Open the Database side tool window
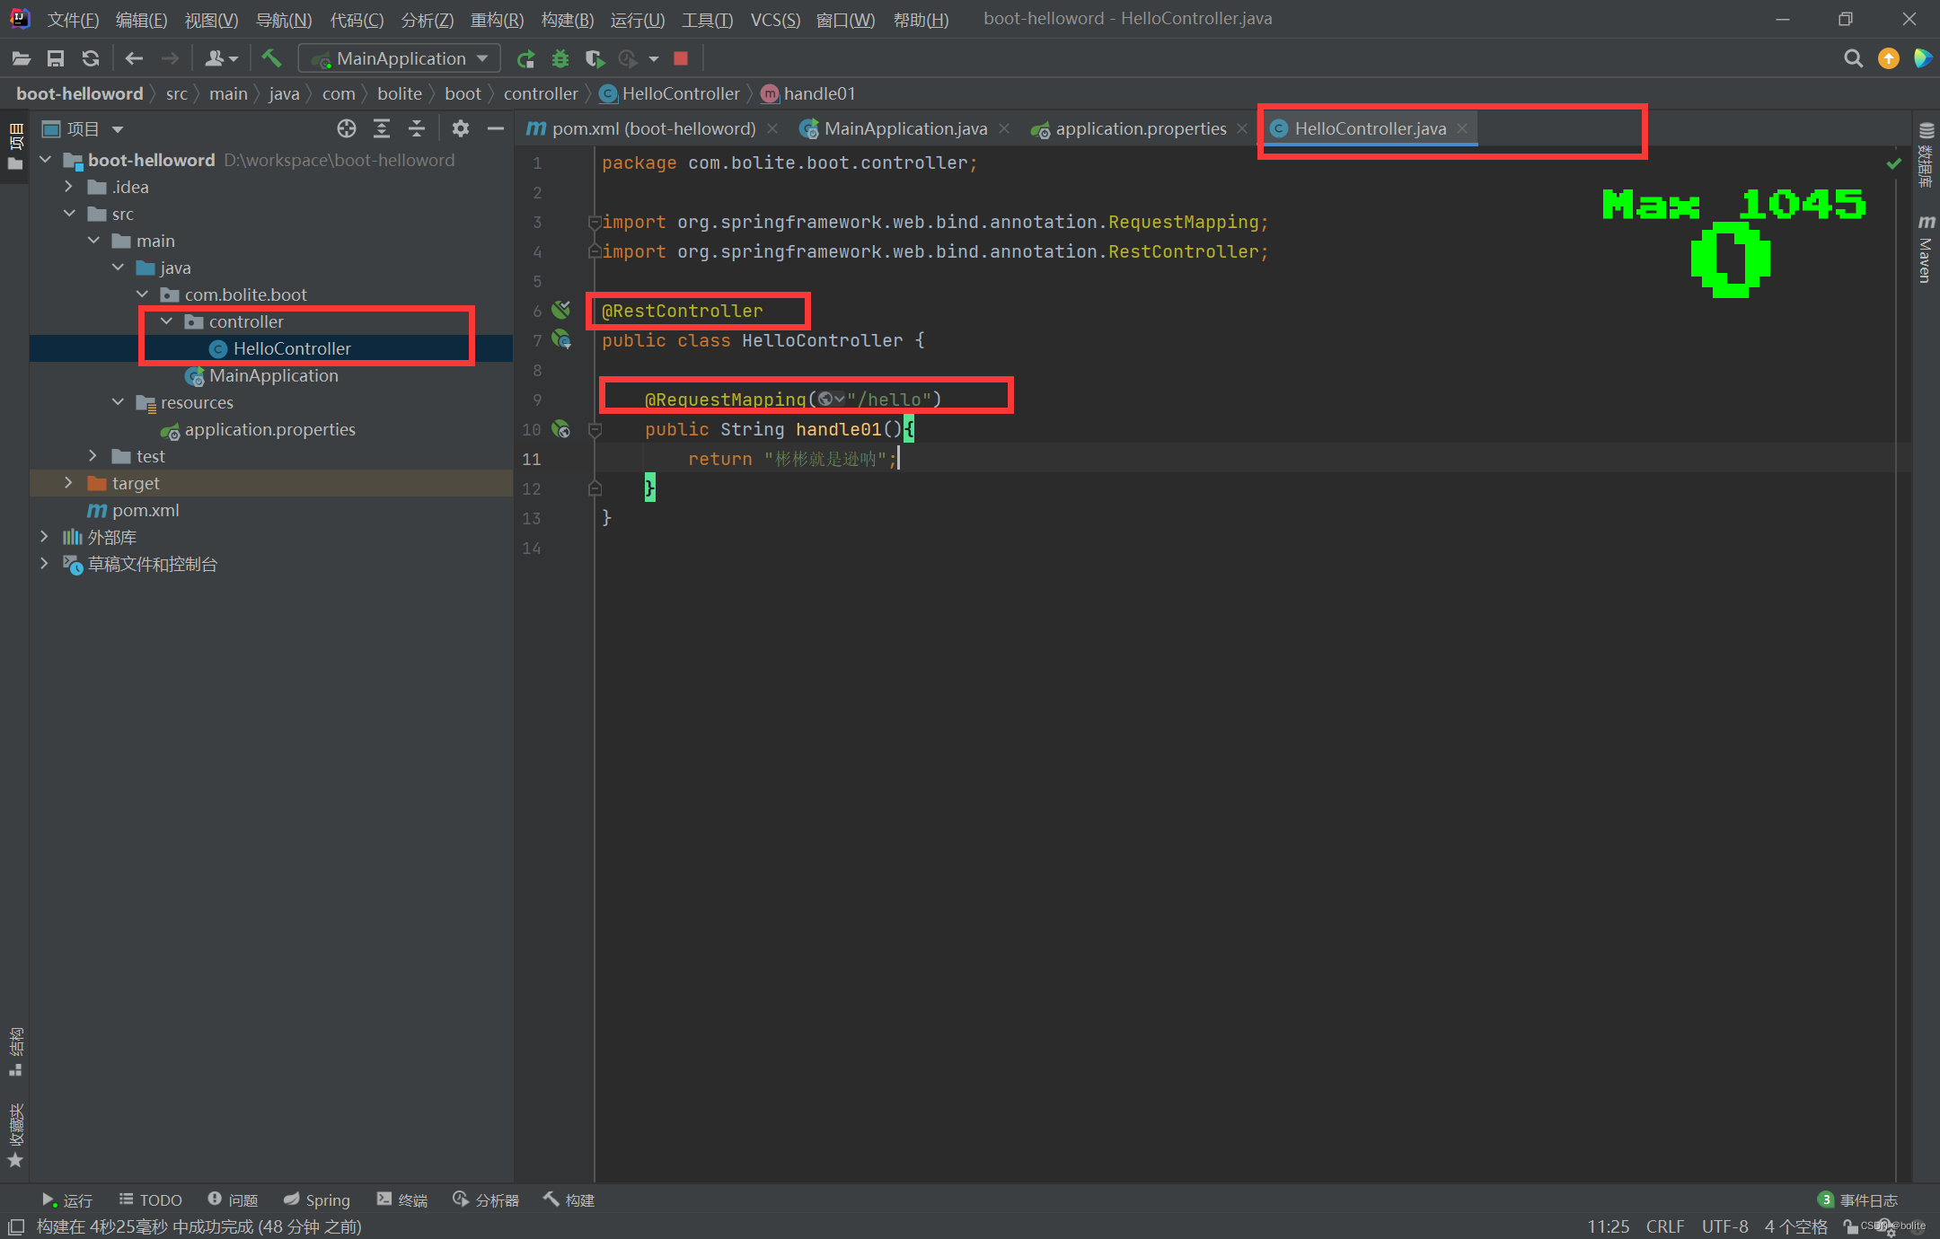The width and height of the screenshot is (1940, 1239). point(1927,154)
